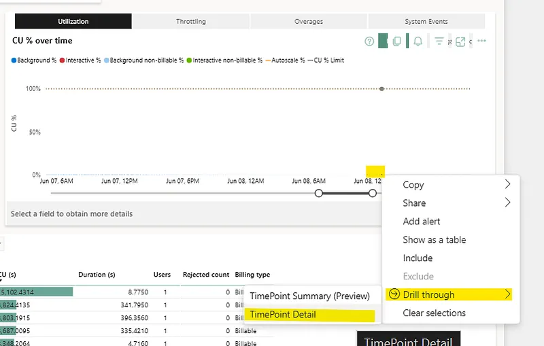Screen dimensions: 544x346
Task: Open the filters icon on the chart header
Action: point(439,41)
